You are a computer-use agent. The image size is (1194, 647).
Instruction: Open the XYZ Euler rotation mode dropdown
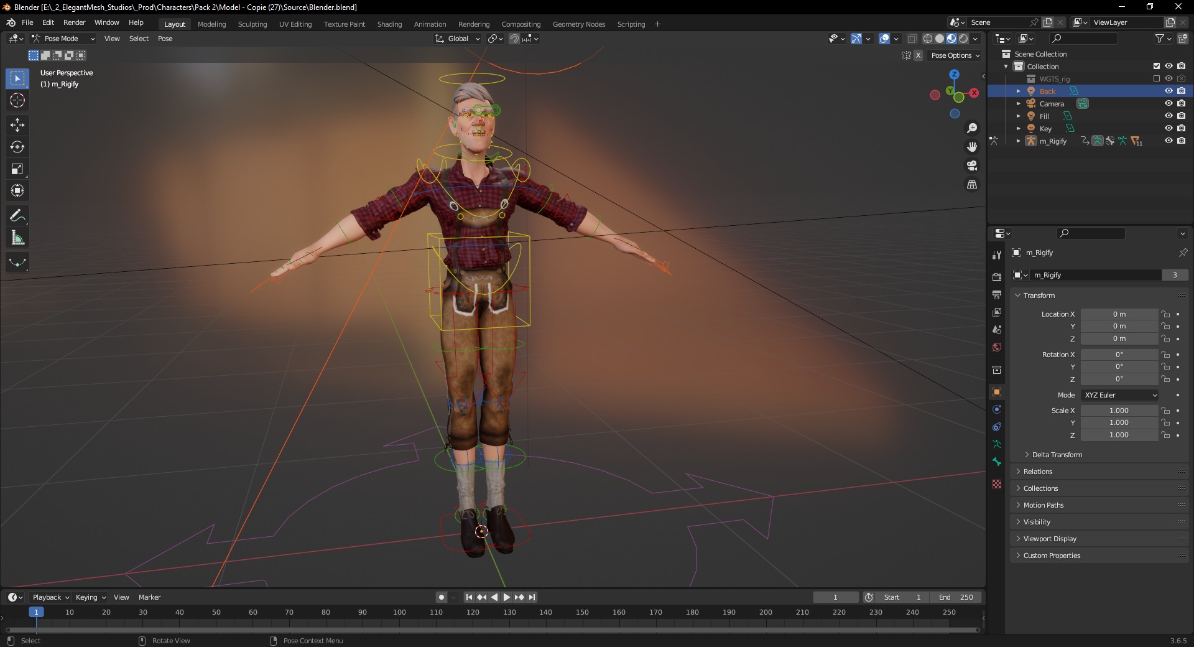pyautogui.click(x=1120, y=395)
